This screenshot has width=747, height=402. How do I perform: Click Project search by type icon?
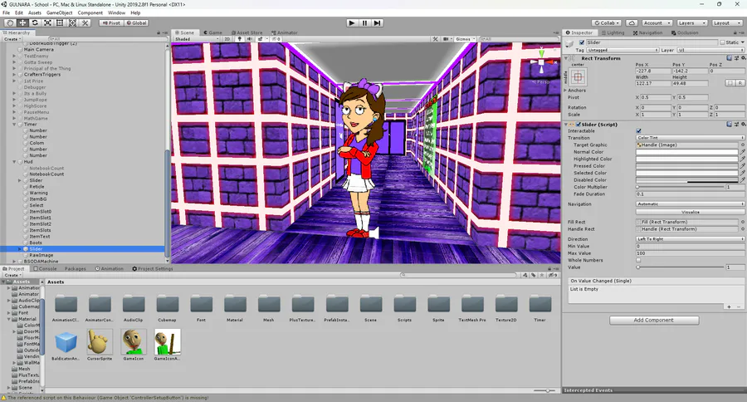pyautogui.click(x=525, y=275)
